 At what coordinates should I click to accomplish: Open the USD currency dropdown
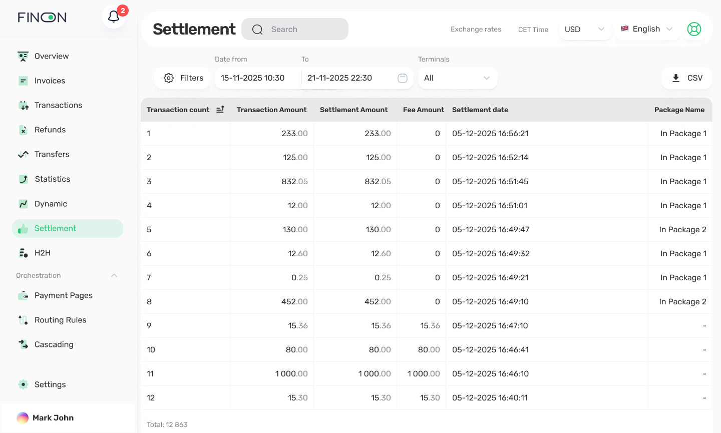pyautogui.click(x=584, y=29)
